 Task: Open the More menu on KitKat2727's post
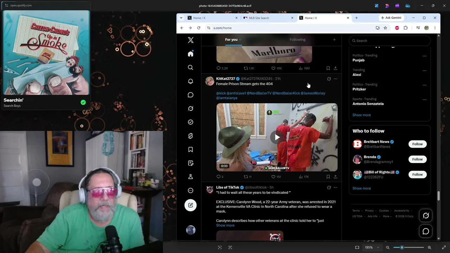335,79
